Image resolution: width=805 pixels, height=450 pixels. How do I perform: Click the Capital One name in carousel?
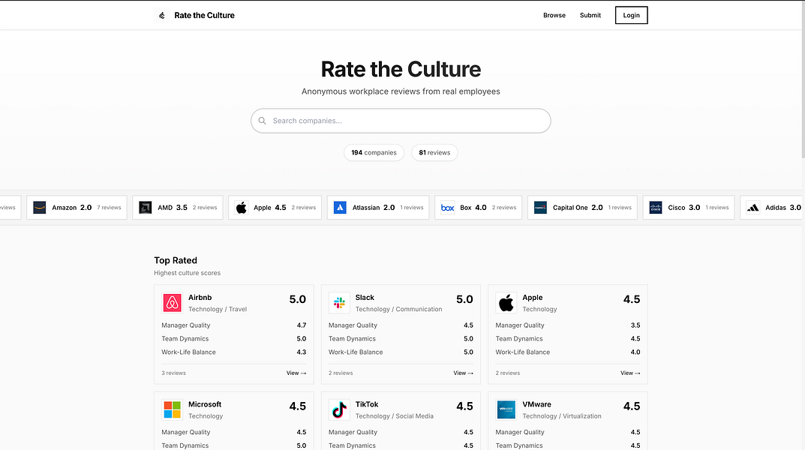(570, 207)
